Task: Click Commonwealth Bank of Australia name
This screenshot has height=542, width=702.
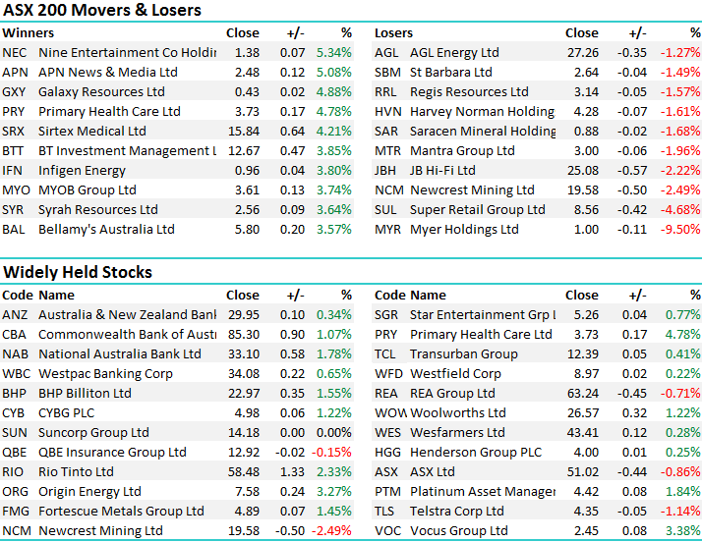Action: 127,335
